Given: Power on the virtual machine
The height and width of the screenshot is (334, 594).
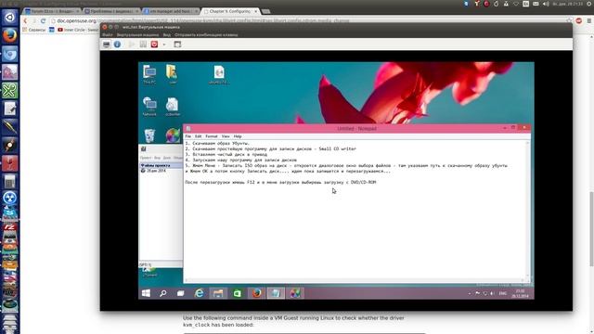Looking at the screenshot, I should coord(132,45).
